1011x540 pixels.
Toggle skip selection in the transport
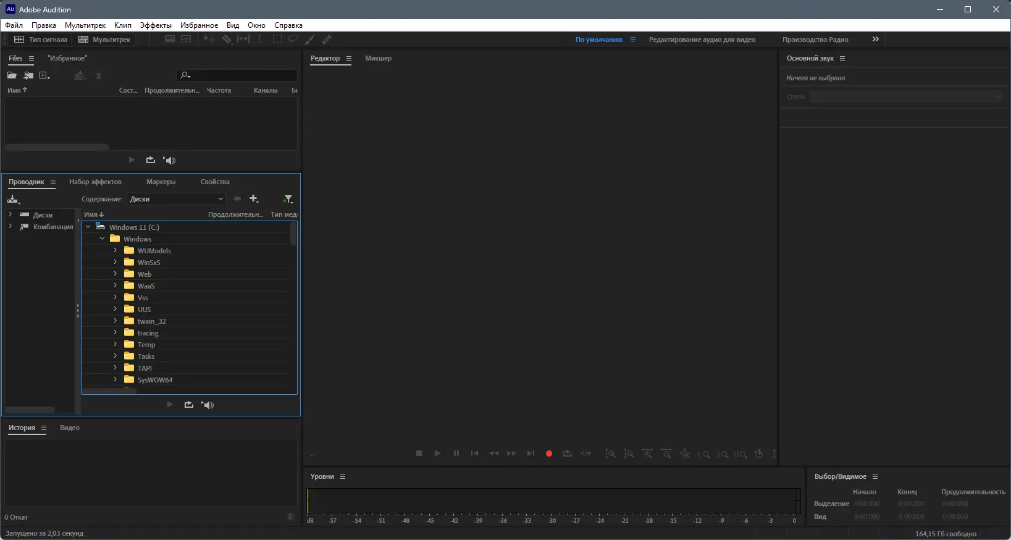pyautogui.click(x=586, y=454)
